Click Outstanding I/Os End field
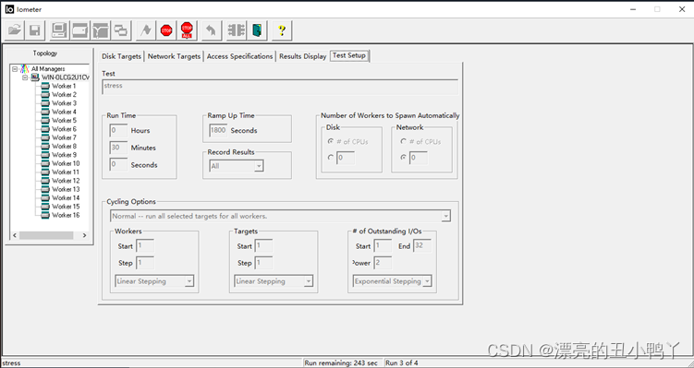694x368 pixels. point(421,245)
